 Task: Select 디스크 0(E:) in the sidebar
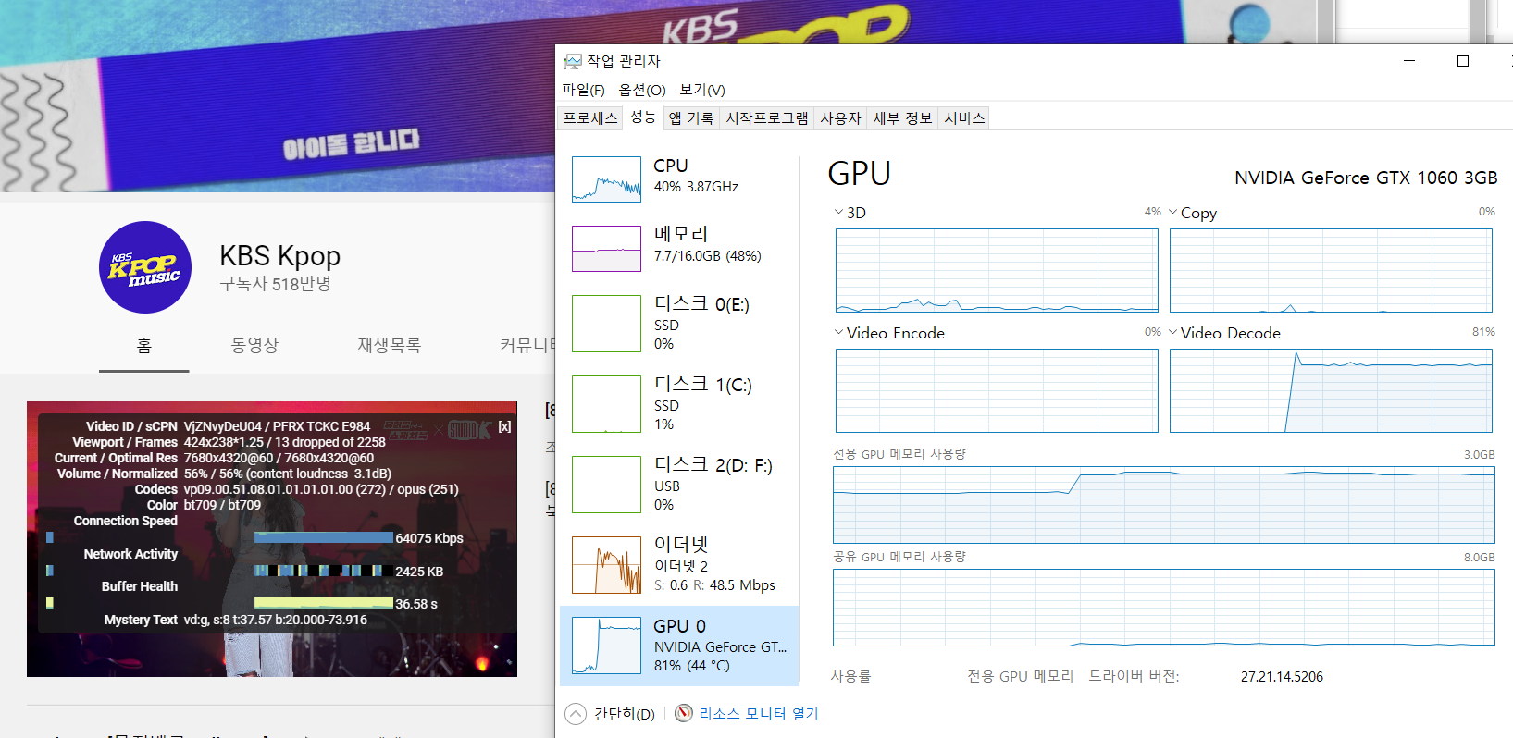point(679,324)
